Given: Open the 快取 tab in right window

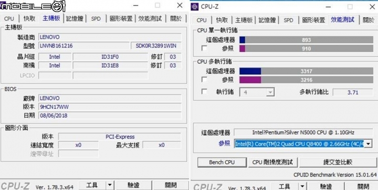Looking at the screenshot, I should tap(222, 20).
